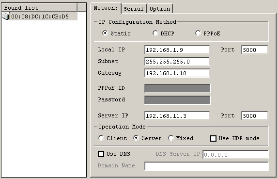
Task: Click the Subnet mask field
Action: click(177, 62)
